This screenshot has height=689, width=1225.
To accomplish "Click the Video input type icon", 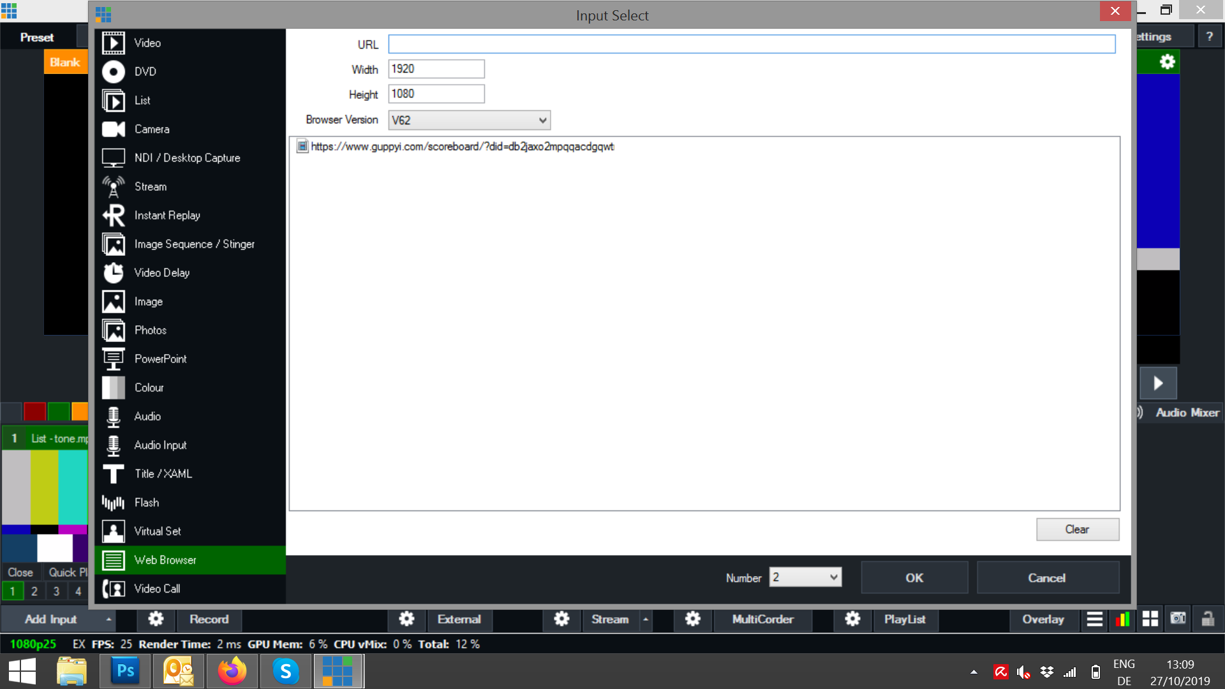I will click(114, 43).
